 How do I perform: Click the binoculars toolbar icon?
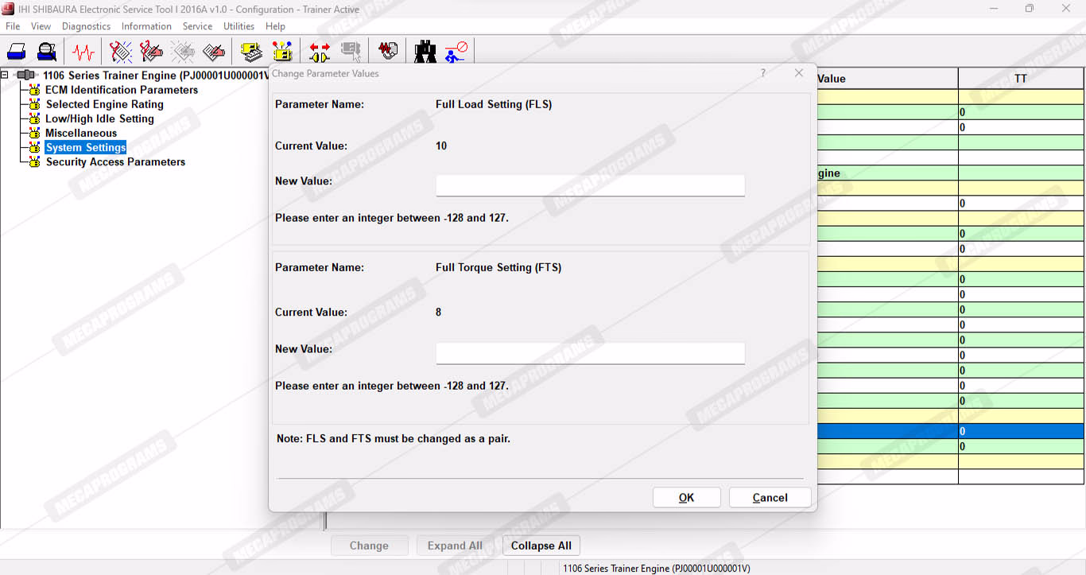pyautogui.click(x=425, y=52)
